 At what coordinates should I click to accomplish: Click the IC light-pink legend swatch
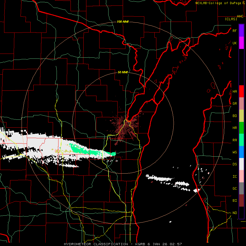coord(241,176)
